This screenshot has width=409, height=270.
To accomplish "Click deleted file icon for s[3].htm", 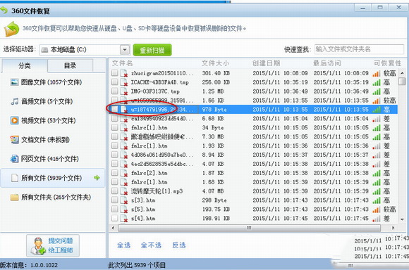I will pos(124,200).
